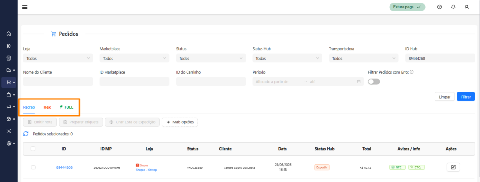Click the Emitir nota button

(x=40, y=122)
